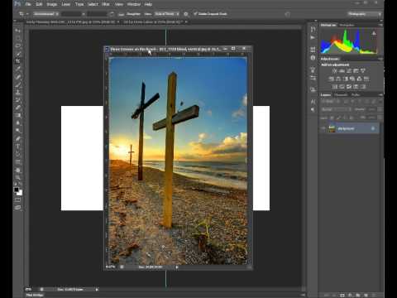Click the foreground color swatch

point(17,190)
